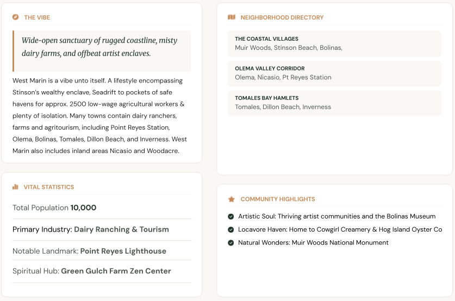Click 'Natural Wonders: Muir Woods National Monument'
This screenshot has height=301, width=455.
314,242
